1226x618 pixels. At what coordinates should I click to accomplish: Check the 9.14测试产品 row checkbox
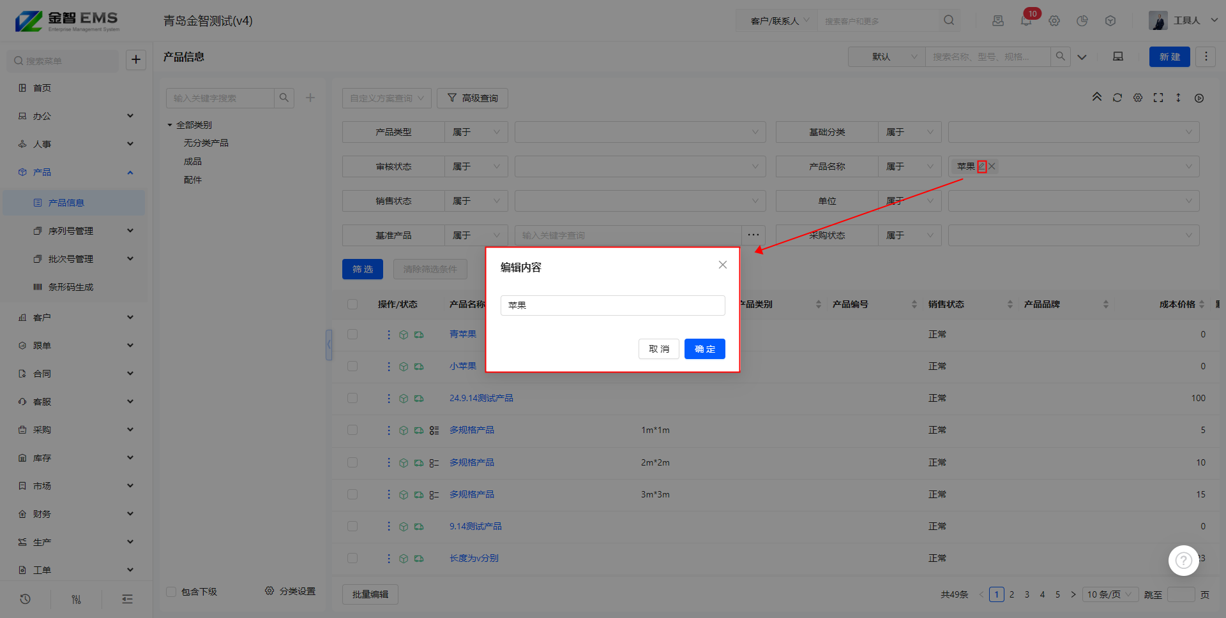[352, 526]
